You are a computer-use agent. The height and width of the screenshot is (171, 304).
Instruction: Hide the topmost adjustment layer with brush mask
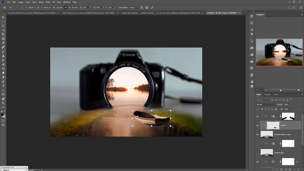tap(257, 116)
